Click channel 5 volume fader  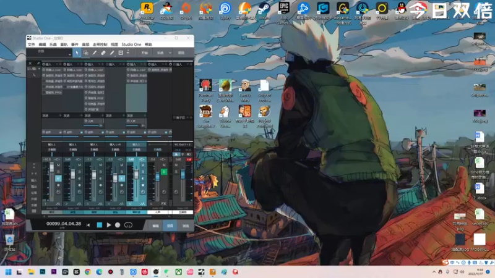136,174
